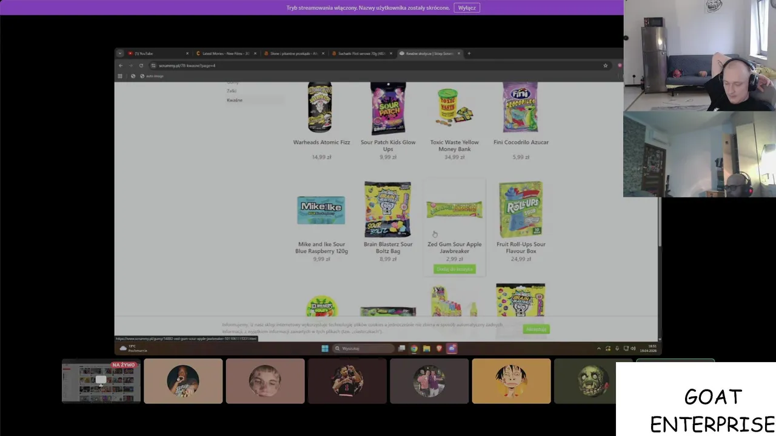The height and width of the screenshot is (436, 776).
Task: Select participant with microphone avatar tile
Action: click(x=183, y=381)
